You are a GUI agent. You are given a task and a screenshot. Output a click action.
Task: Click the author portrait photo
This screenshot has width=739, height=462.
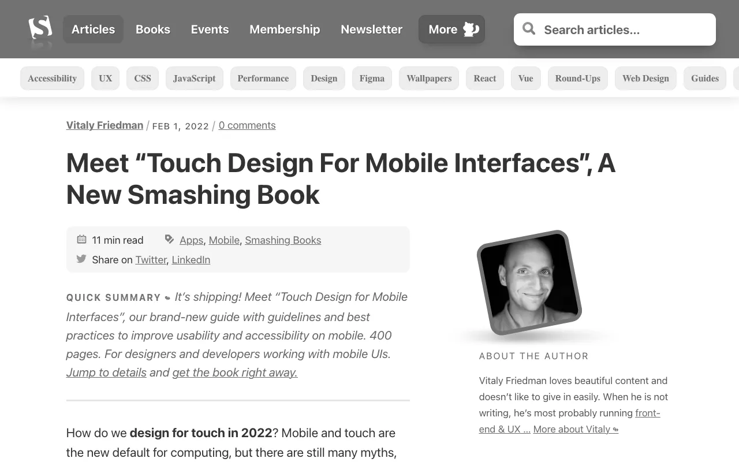point(529,282)
